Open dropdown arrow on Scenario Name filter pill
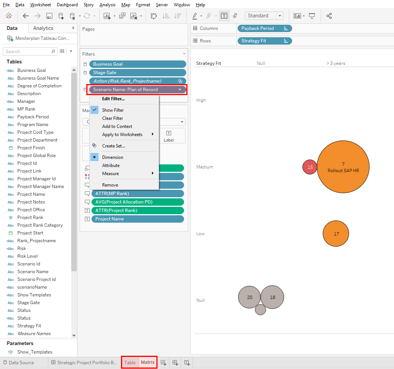The height and width of the screenshot is (369, 394). click(x=180, y=90)
